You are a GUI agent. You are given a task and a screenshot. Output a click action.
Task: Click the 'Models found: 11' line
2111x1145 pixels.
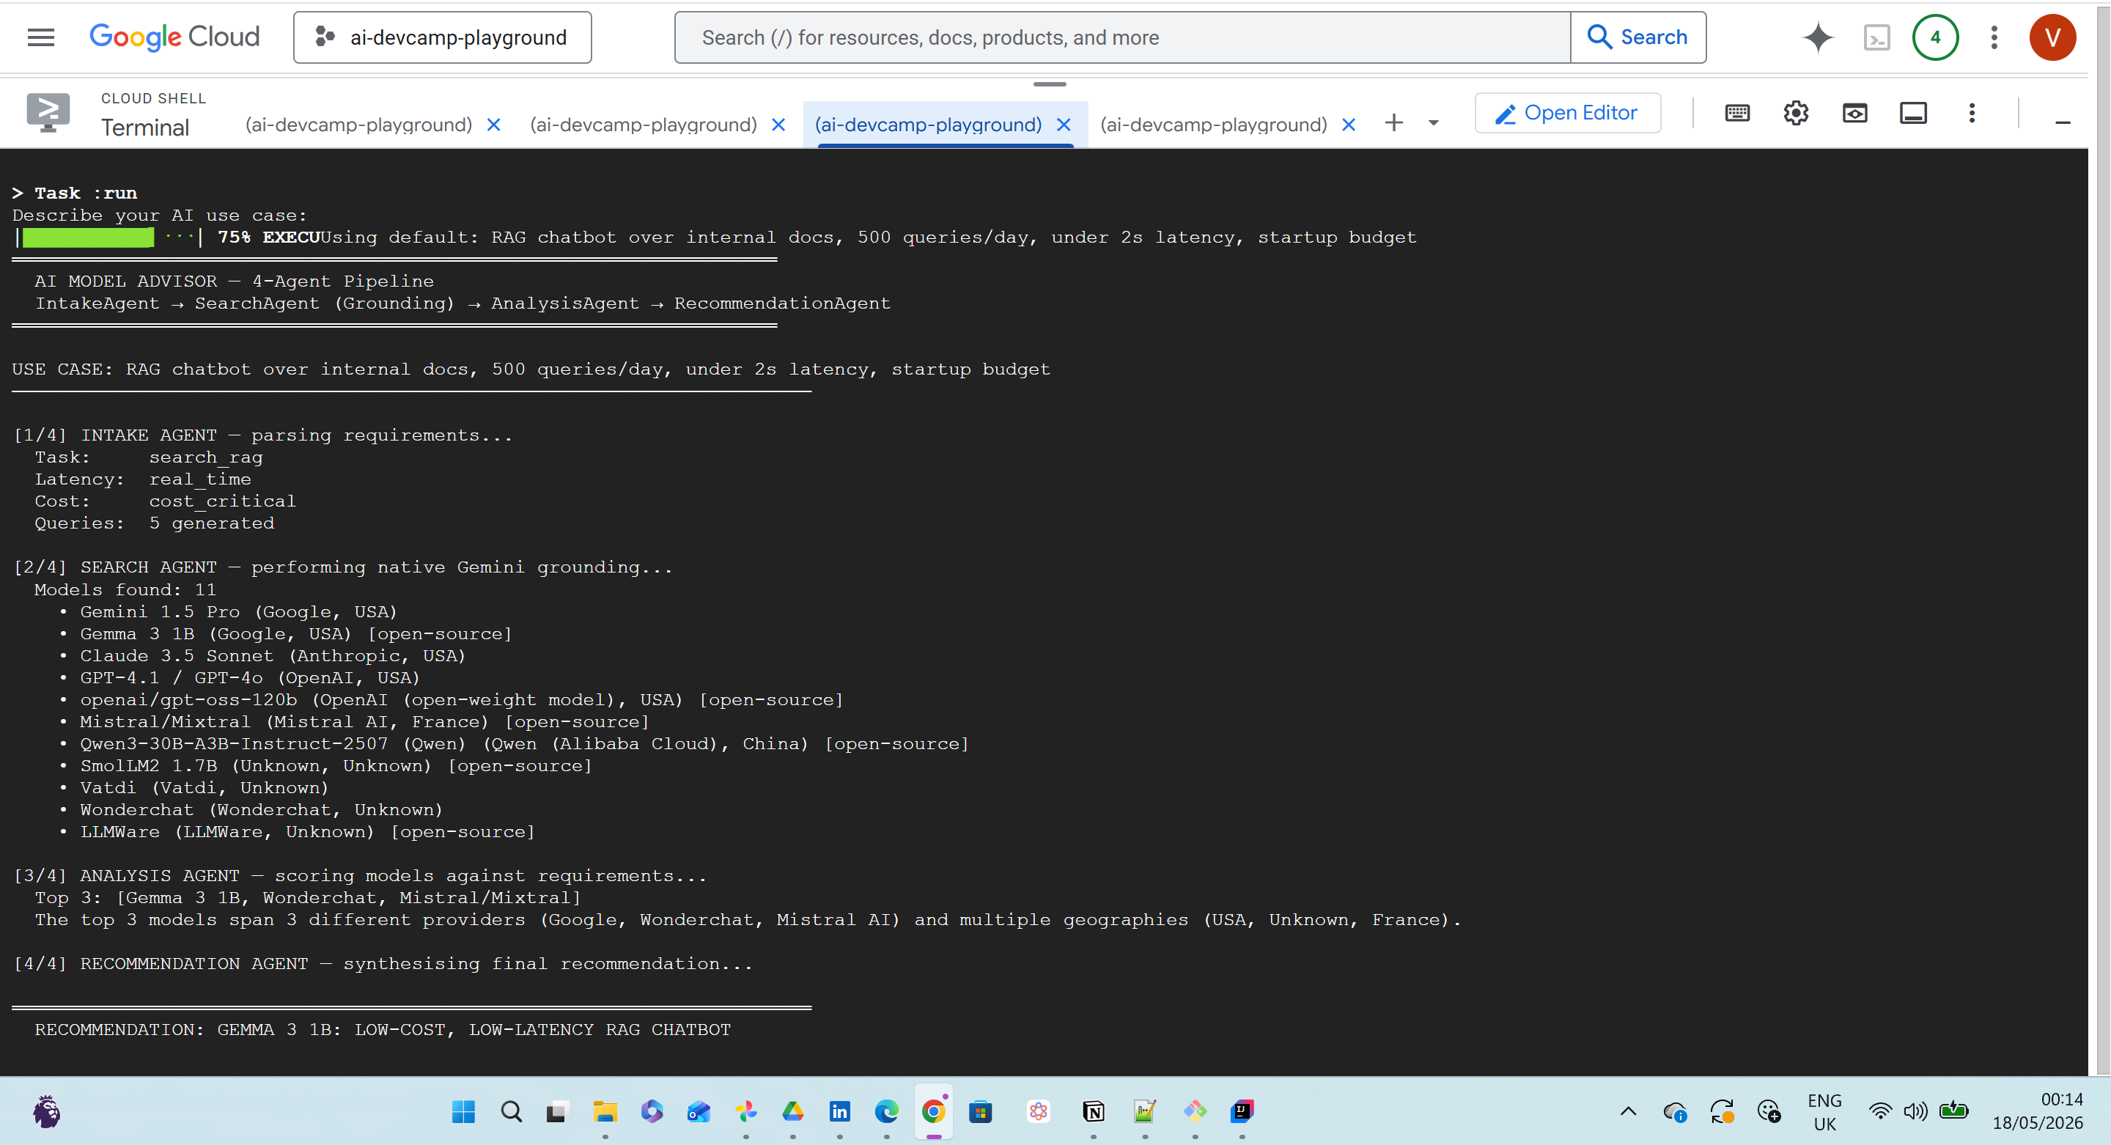(x=125, y=589)
